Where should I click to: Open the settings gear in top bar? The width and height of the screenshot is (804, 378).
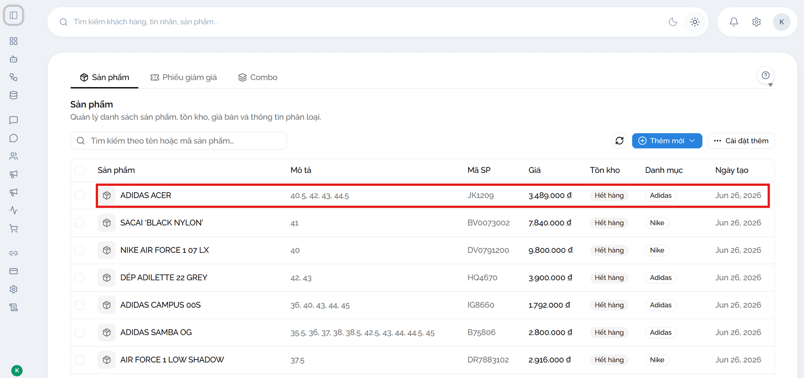[756, 22]
